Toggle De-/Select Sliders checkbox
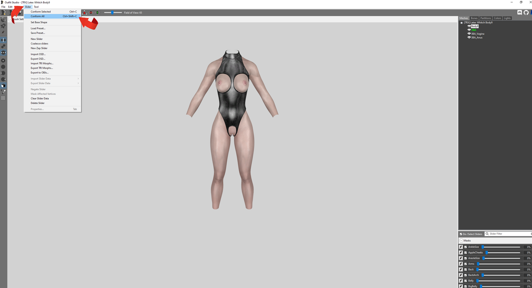532x288 pixels. pyautogui.click(x=461, y=234)
